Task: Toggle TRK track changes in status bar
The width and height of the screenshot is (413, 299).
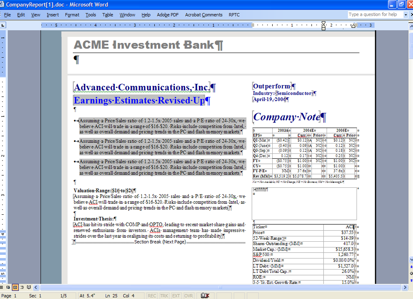Action: point(164,296)
